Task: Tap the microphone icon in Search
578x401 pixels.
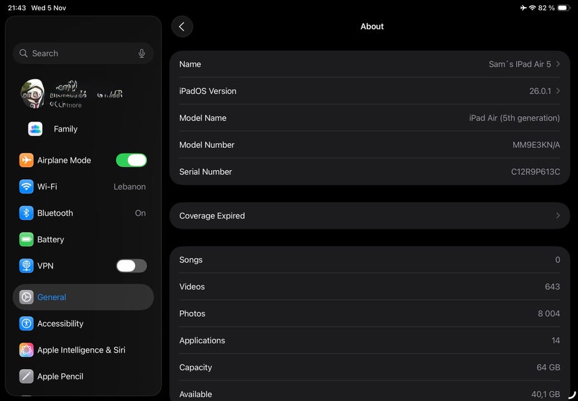Action: (x=141, y=54)
